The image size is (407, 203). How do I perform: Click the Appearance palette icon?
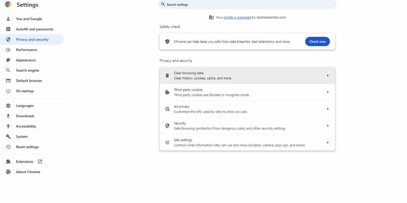click(x=8, y=60)
